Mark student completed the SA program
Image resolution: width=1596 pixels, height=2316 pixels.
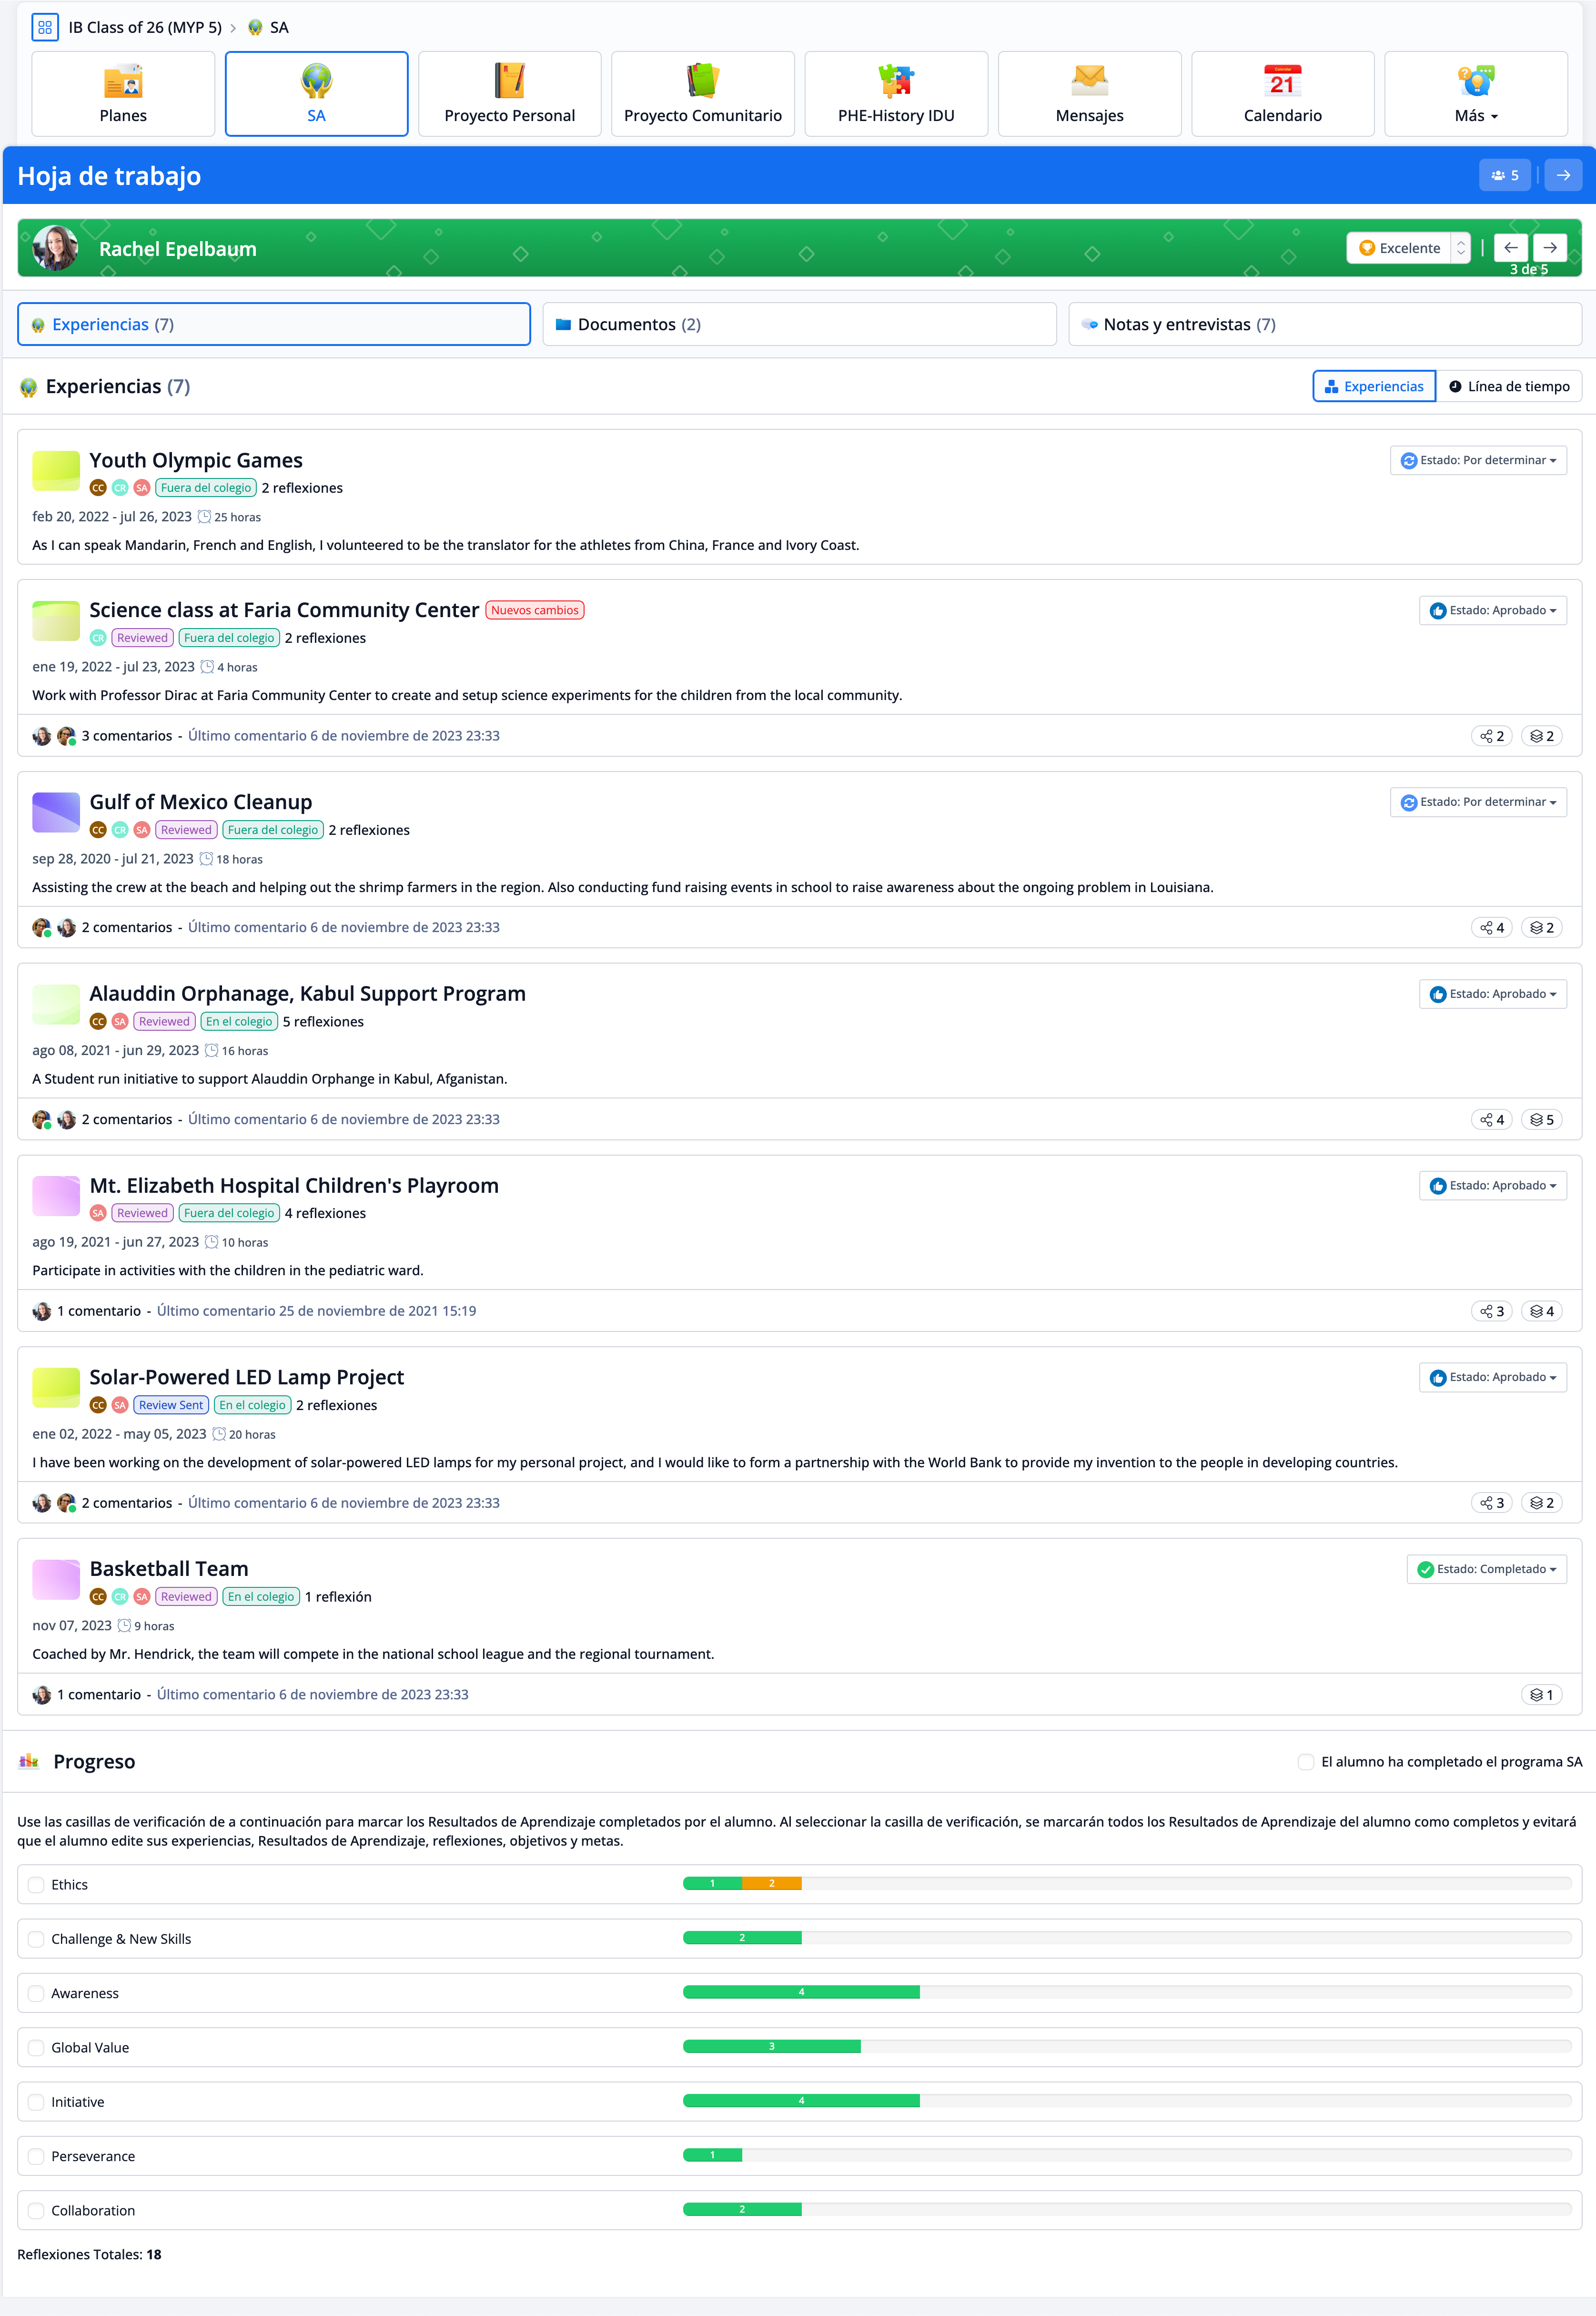click(1305, 1762)
